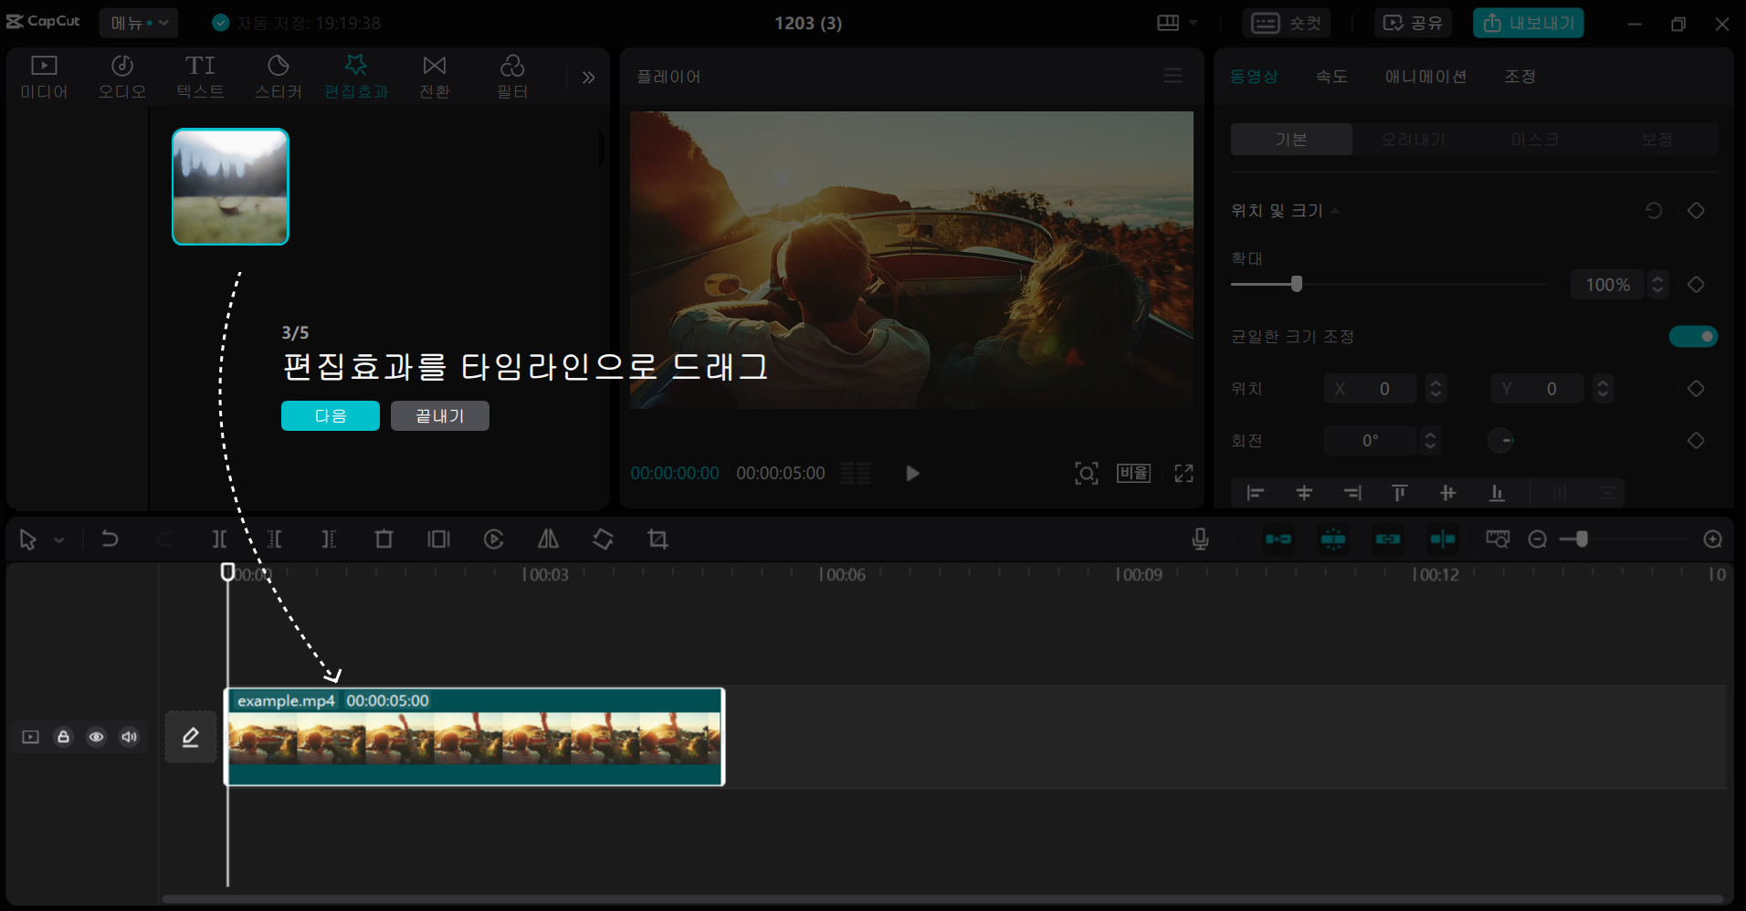1746x911 pixels.
Task: Select the blurry deer effect thumbnail
Action: tap(230, 186)
